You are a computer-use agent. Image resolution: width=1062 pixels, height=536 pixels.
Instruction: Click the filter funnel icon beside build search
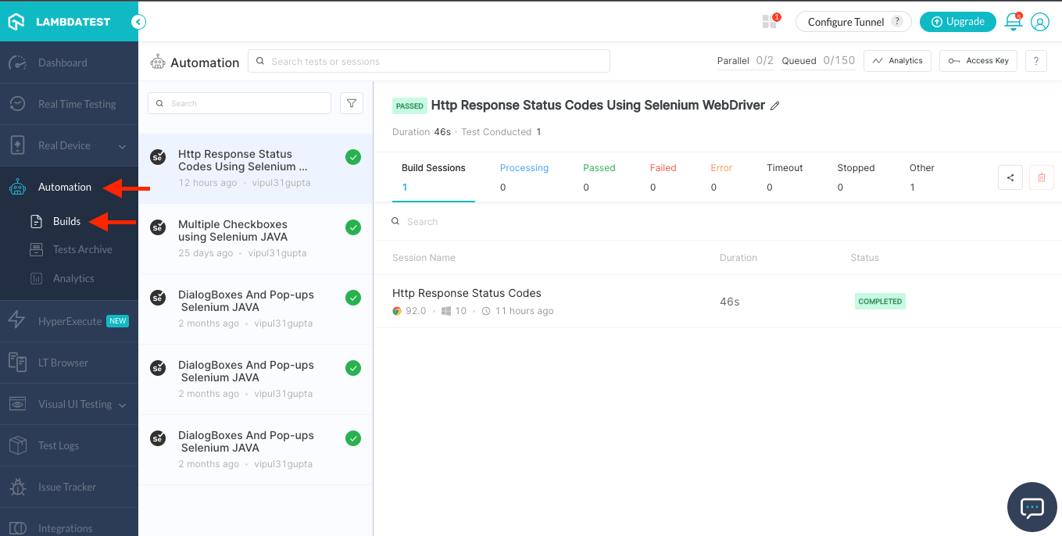[352, 103]
